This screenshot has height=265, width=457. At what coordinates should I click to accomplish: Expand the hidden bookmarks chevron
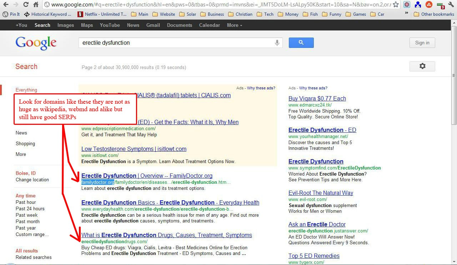pos(406,14)
